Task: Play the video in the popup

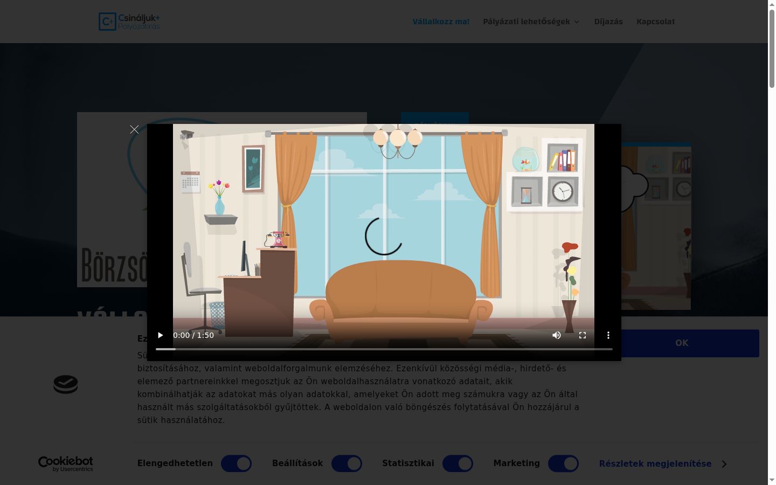Action: (160, 335)
